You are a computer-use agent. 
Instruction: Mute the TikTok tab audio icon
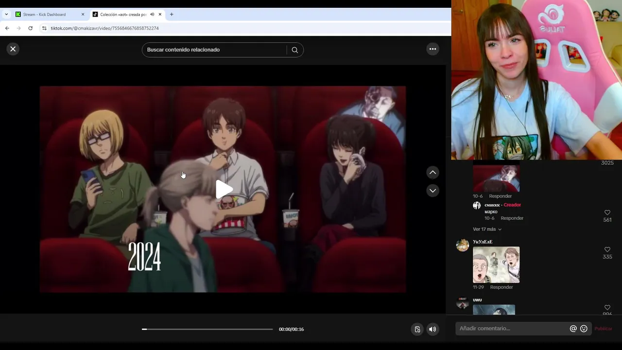coord(152,15)
